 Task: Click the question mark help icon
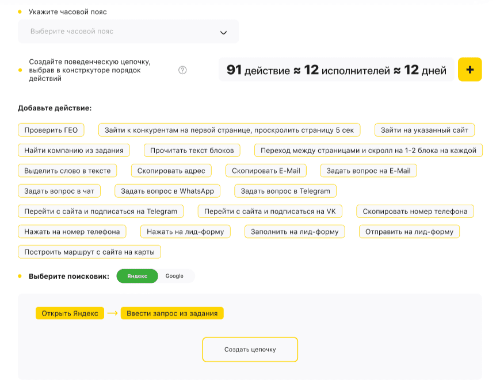click(182, 70)
